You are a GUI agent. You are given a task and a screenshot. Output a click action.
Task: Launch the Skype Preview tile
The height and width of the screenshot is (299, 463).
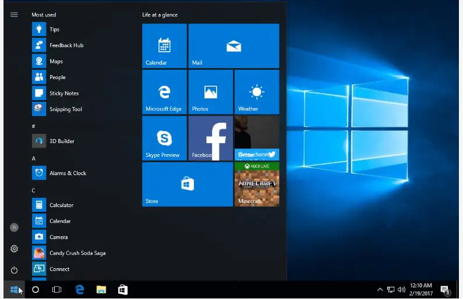(164, 138)
